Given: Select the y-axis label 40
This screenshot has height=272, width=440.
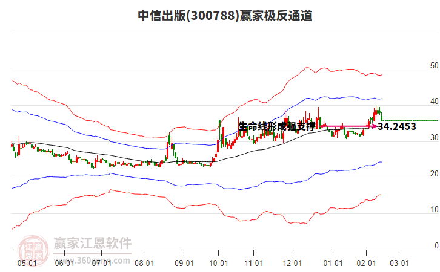Looking at the screenshot, I should click(434, 102).
